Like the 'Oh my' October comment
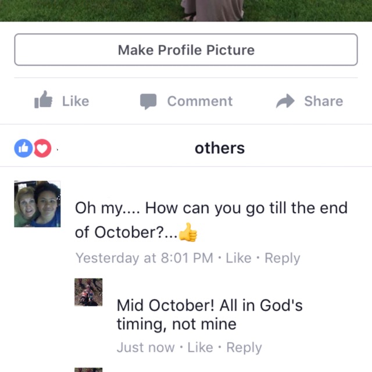The width and height of the screenshot is (372, 372). point(238,258)
